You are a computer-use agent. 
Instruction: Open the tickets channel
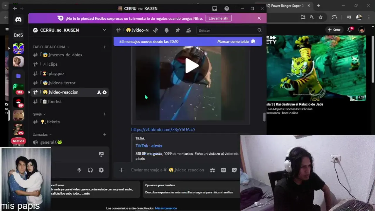coord(70,122)
